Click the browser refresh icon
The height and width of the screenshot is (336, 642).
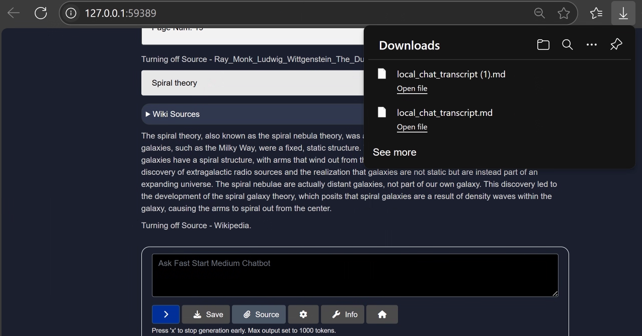(41, 13)
